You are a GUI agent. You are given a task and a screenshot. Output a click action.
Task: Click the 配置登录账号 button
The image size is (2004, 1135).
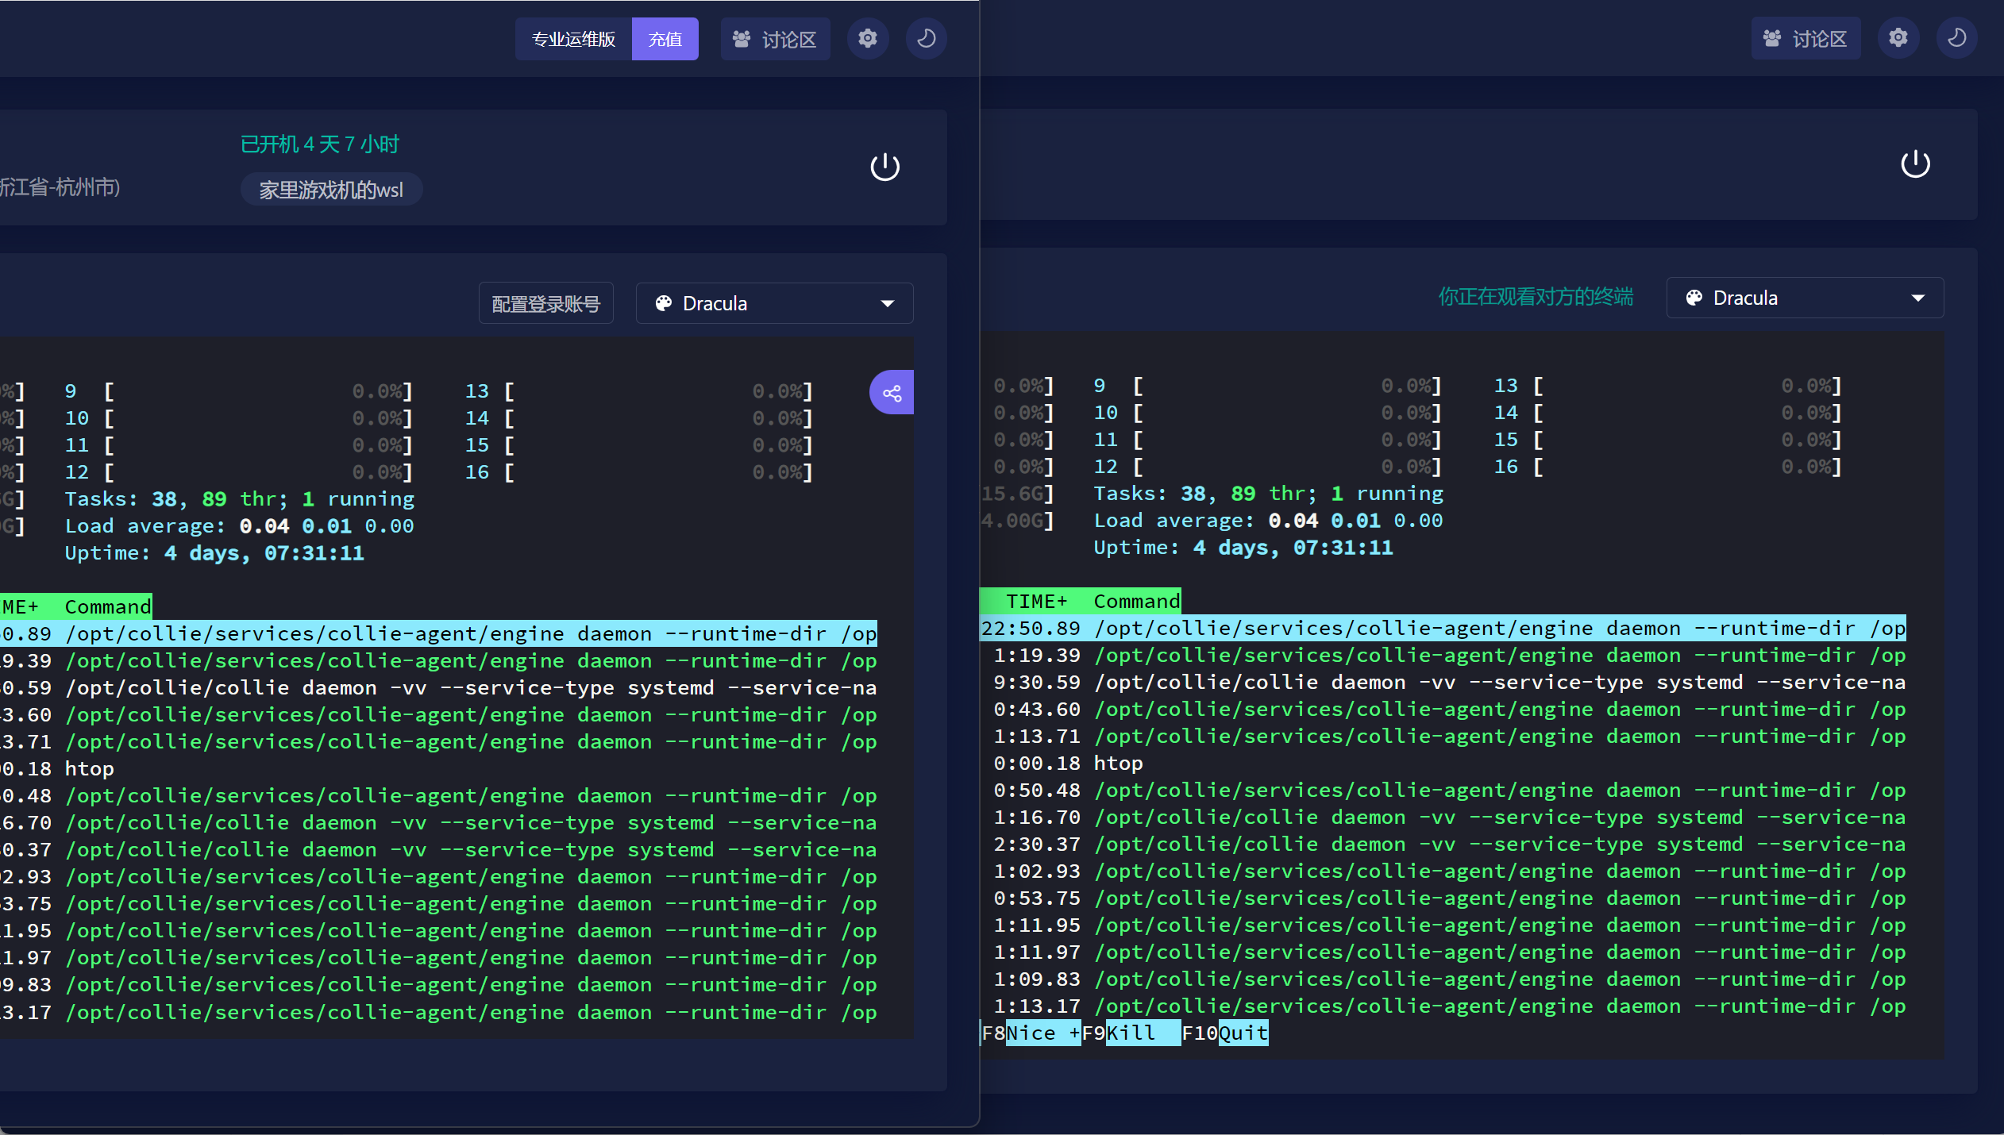(546, 303)
